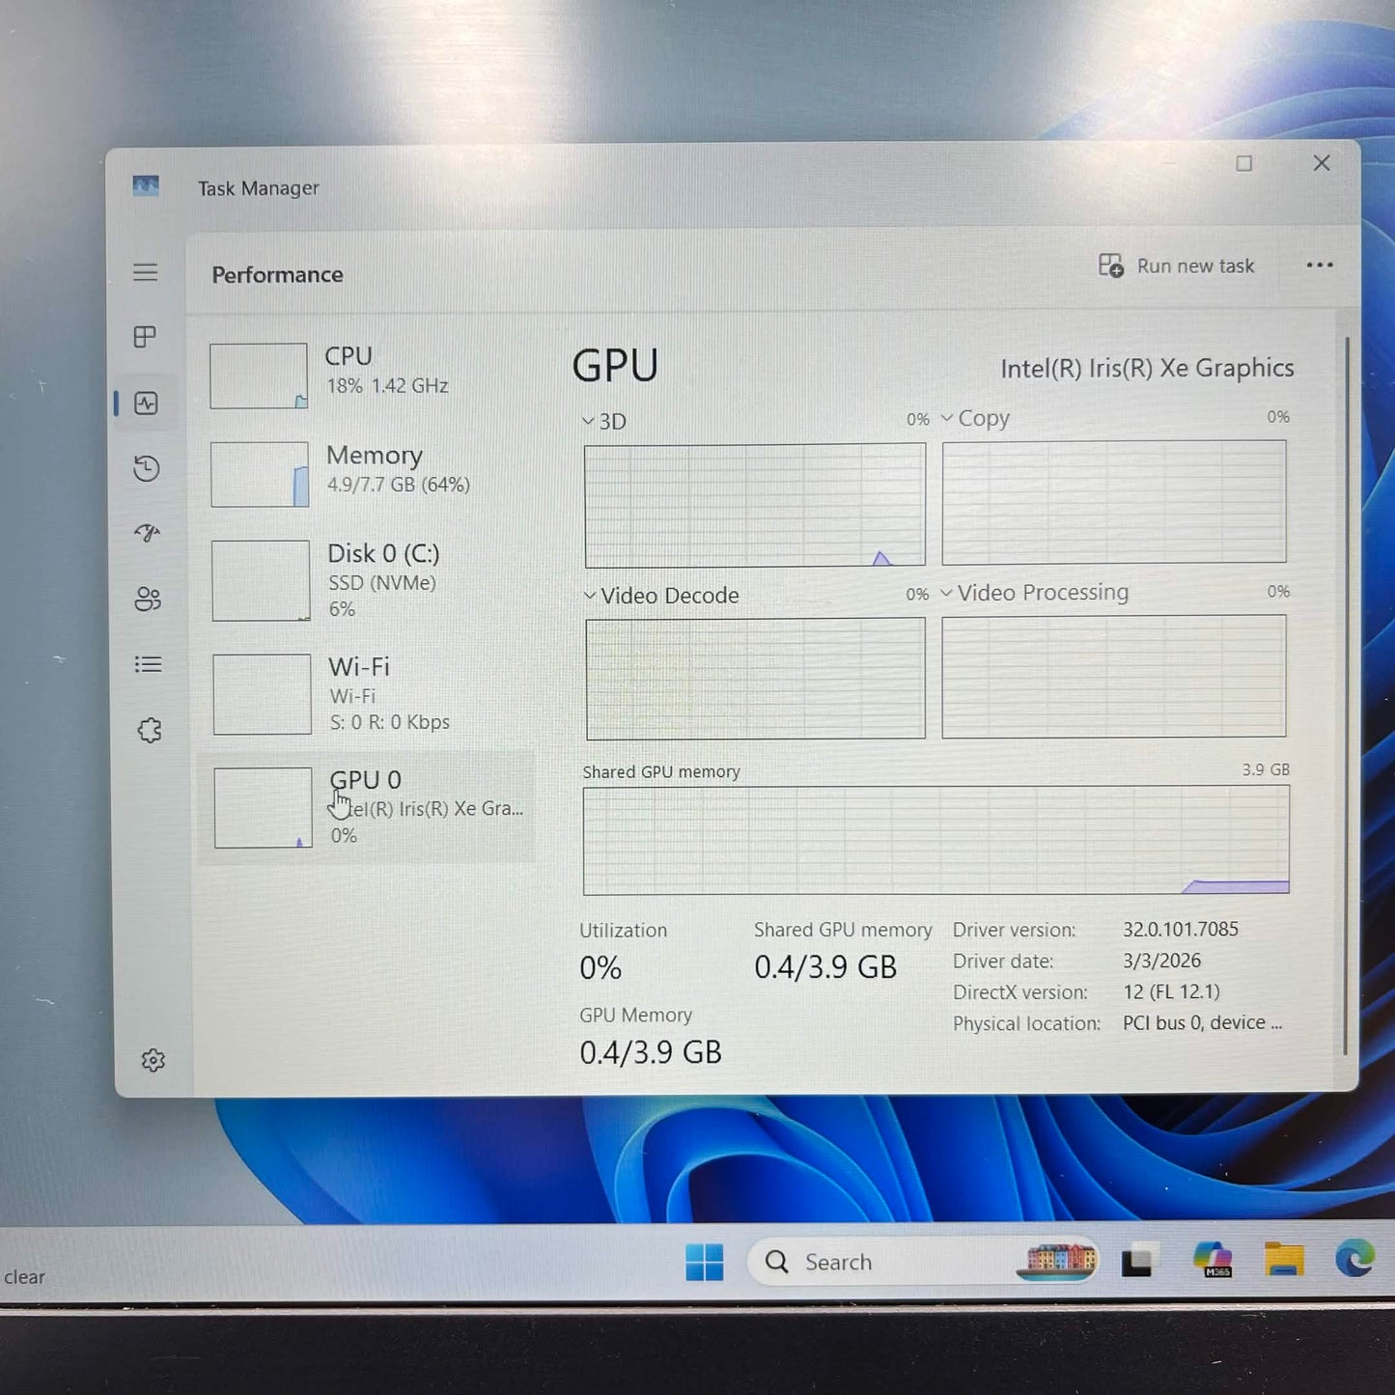Select Wi-Fi performance item
The height and width of the screenshot is (1395, 1395).
coord(367,694)
